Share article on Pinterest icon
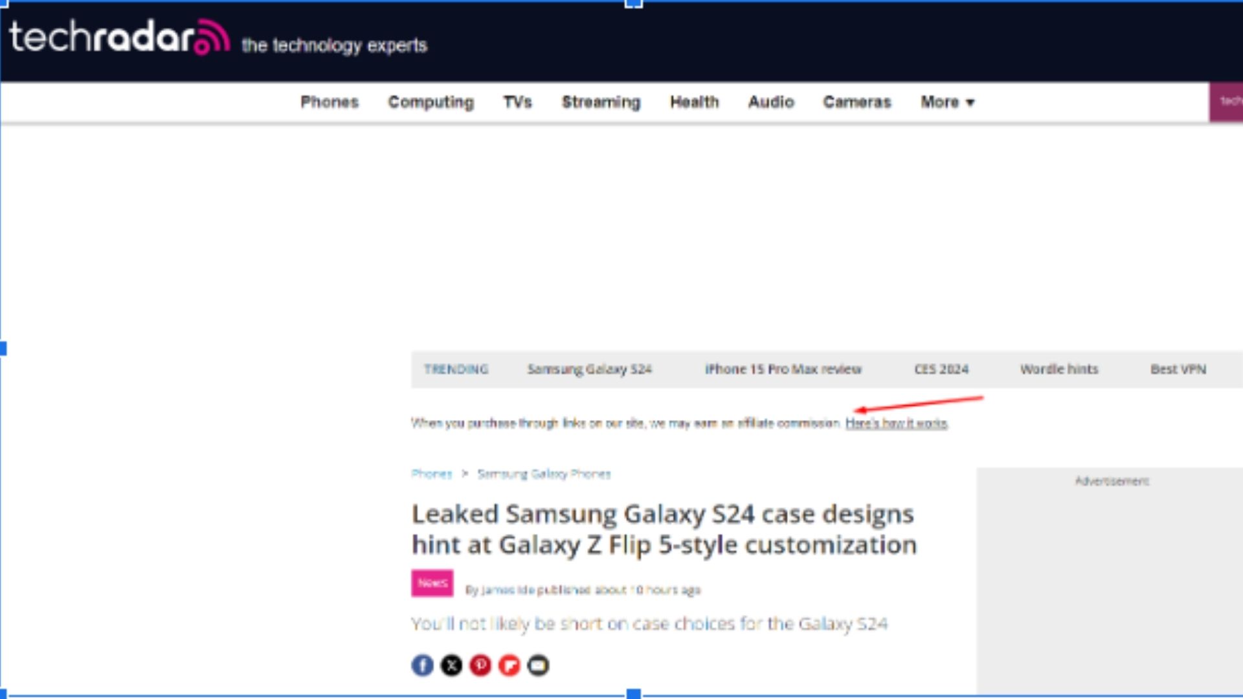1243x699 pixels. (480, 665)
